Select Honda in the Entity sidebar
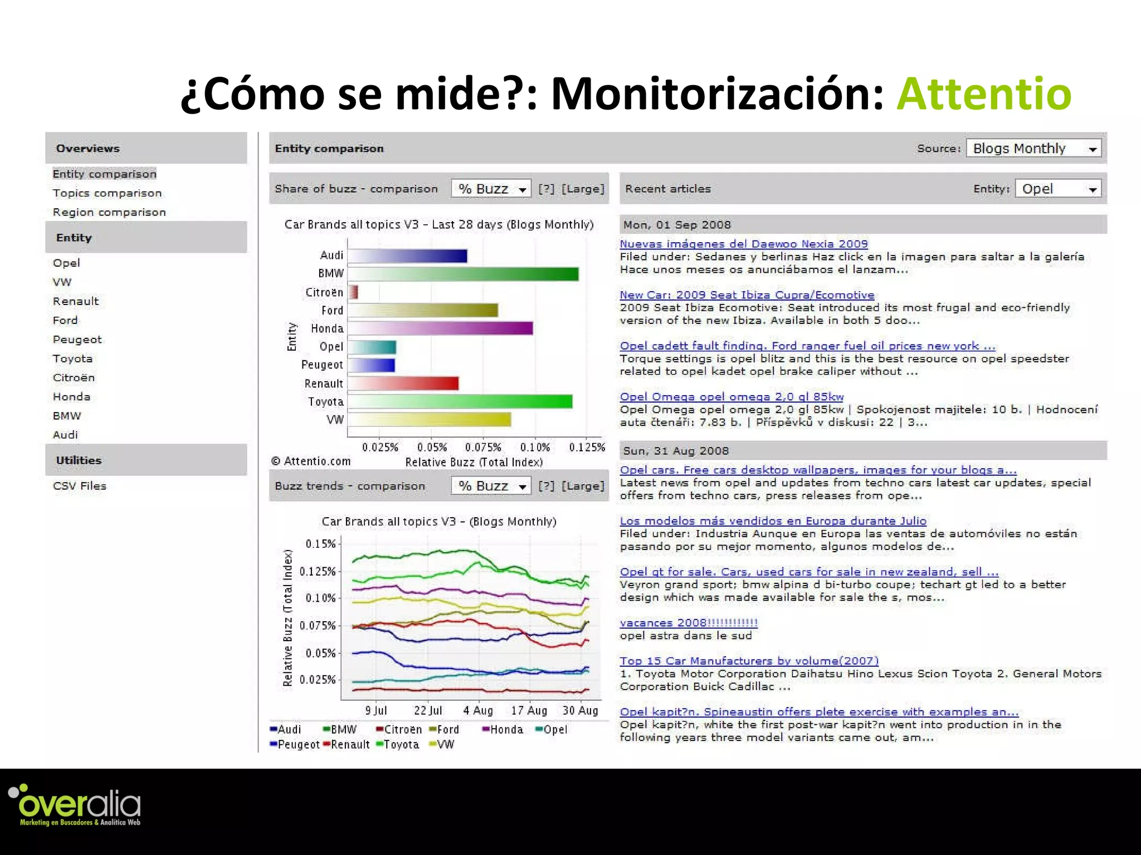The height and width of the screenshot is (855, 1141). coord(71,396)
